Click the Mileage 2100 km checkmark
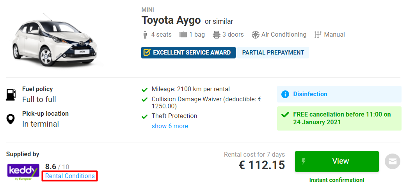The width and height of the screenshot is (407, 189). click(x=145, y=90)
